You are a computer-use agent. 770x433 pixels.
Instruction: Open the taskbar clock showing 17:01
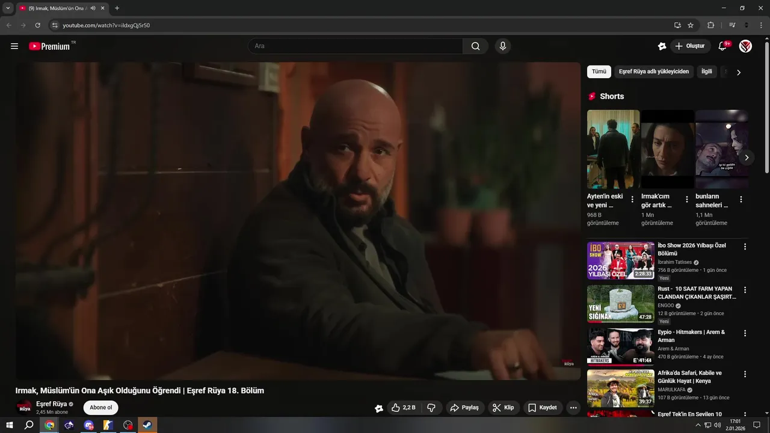[x=736, y=425]
